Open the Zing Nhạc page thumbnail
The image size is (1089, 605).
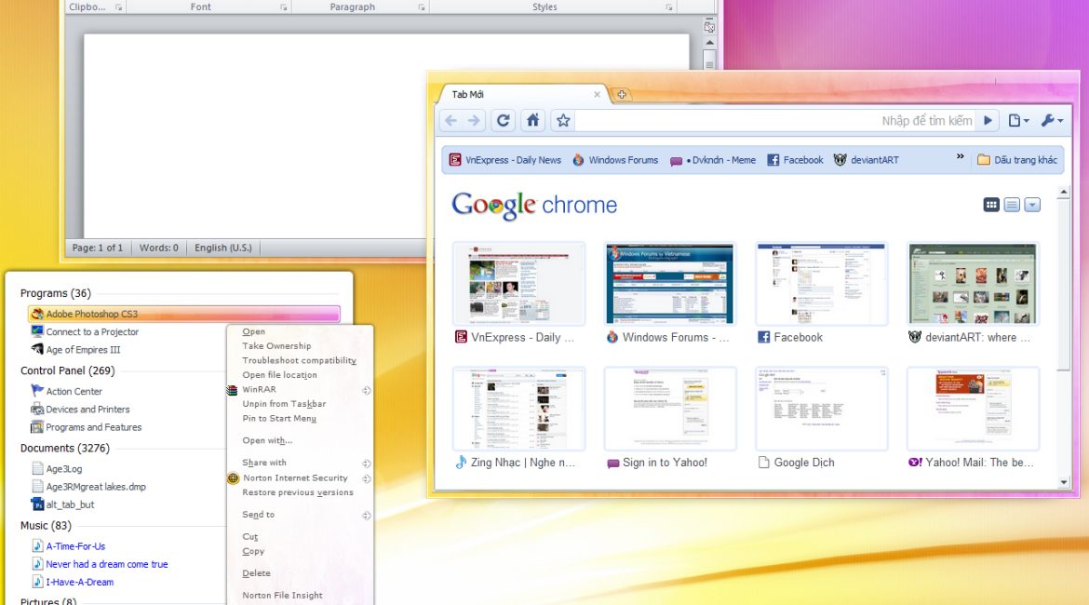click(518, 410)
